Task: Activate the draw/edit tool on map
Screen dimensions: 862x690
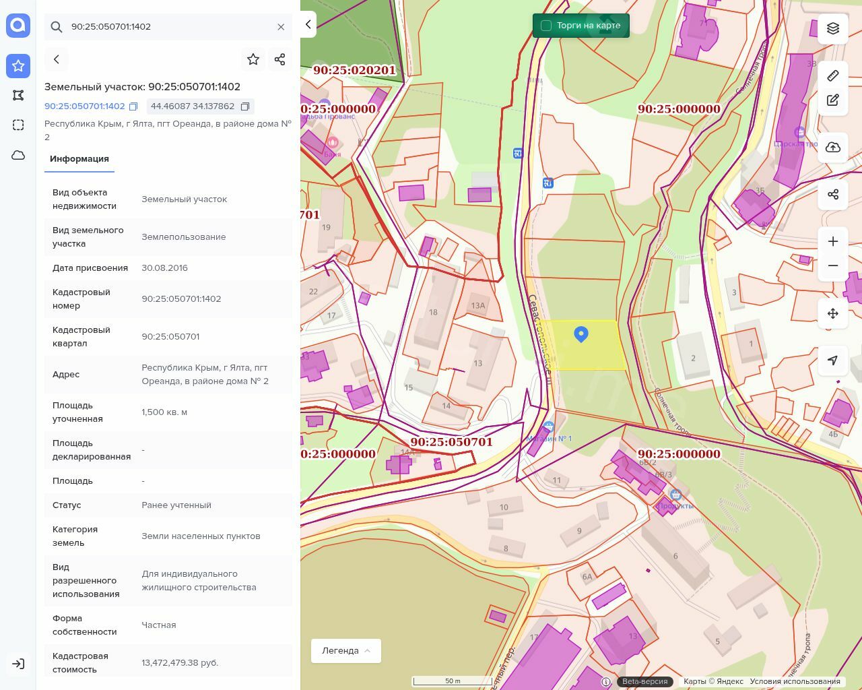Action: coord(833,100)
